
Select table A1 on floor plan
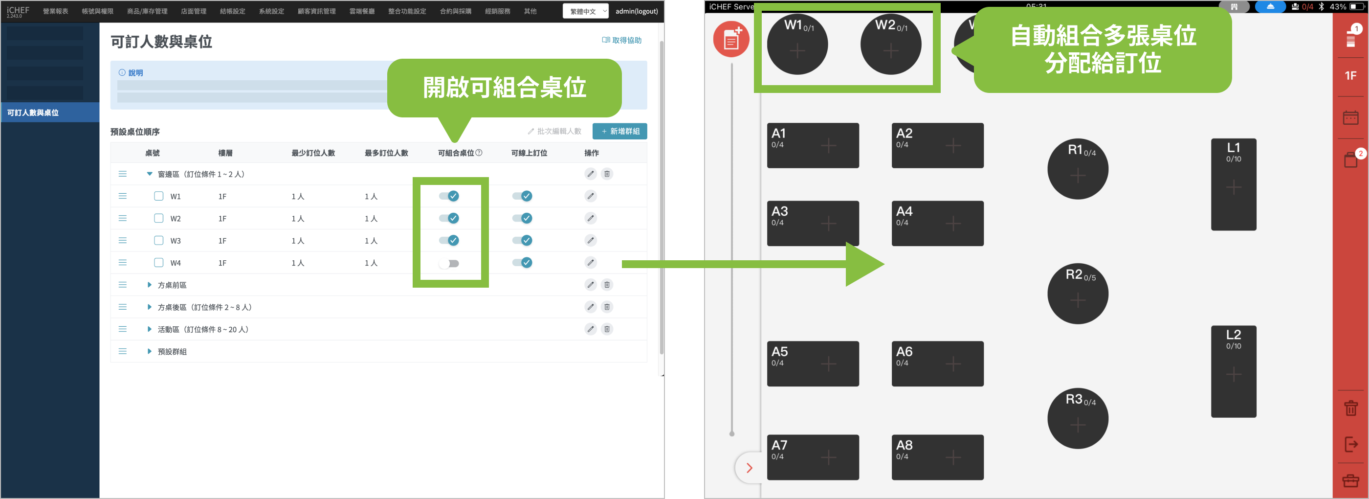coord(812,145)
